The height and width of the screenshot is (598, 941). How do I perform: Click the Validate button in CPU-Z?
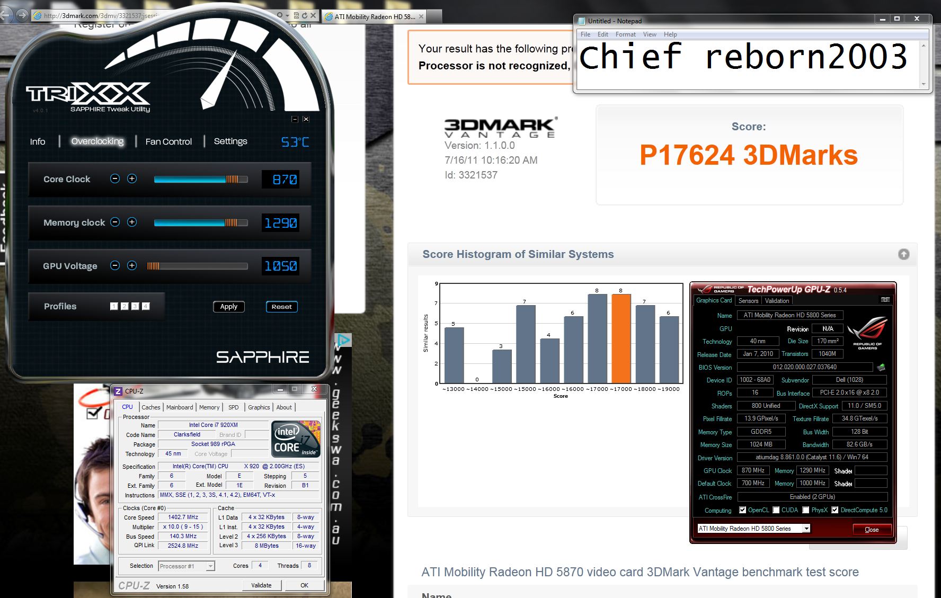261,585
